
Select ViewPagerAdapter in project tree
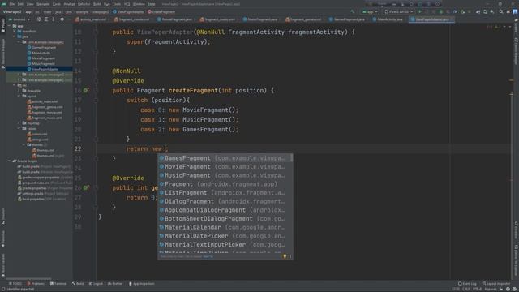coord(43,69)
